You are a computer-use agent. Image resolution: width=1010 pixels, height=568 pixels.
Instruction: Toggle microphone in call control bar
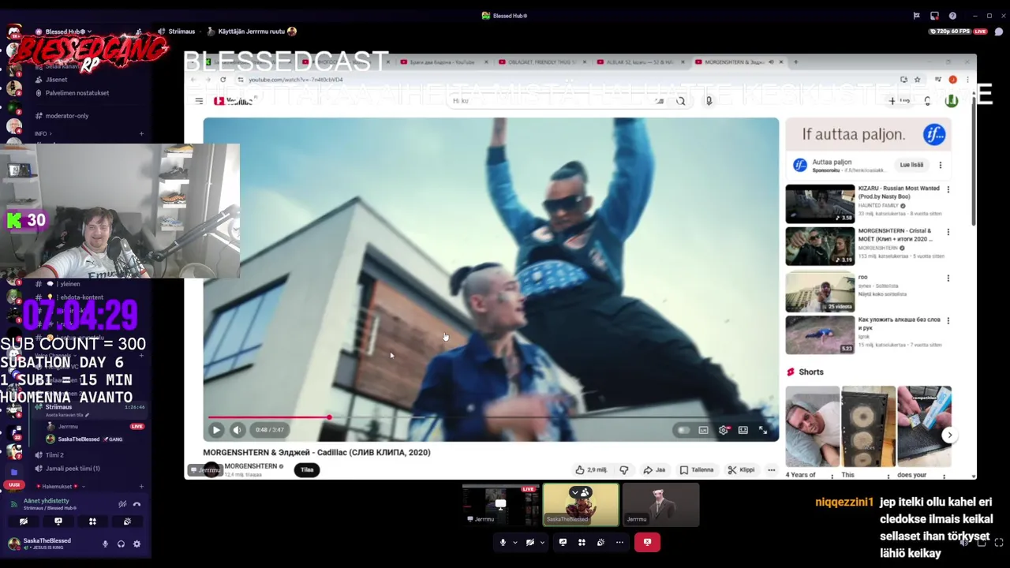click(x=503, y=542)
